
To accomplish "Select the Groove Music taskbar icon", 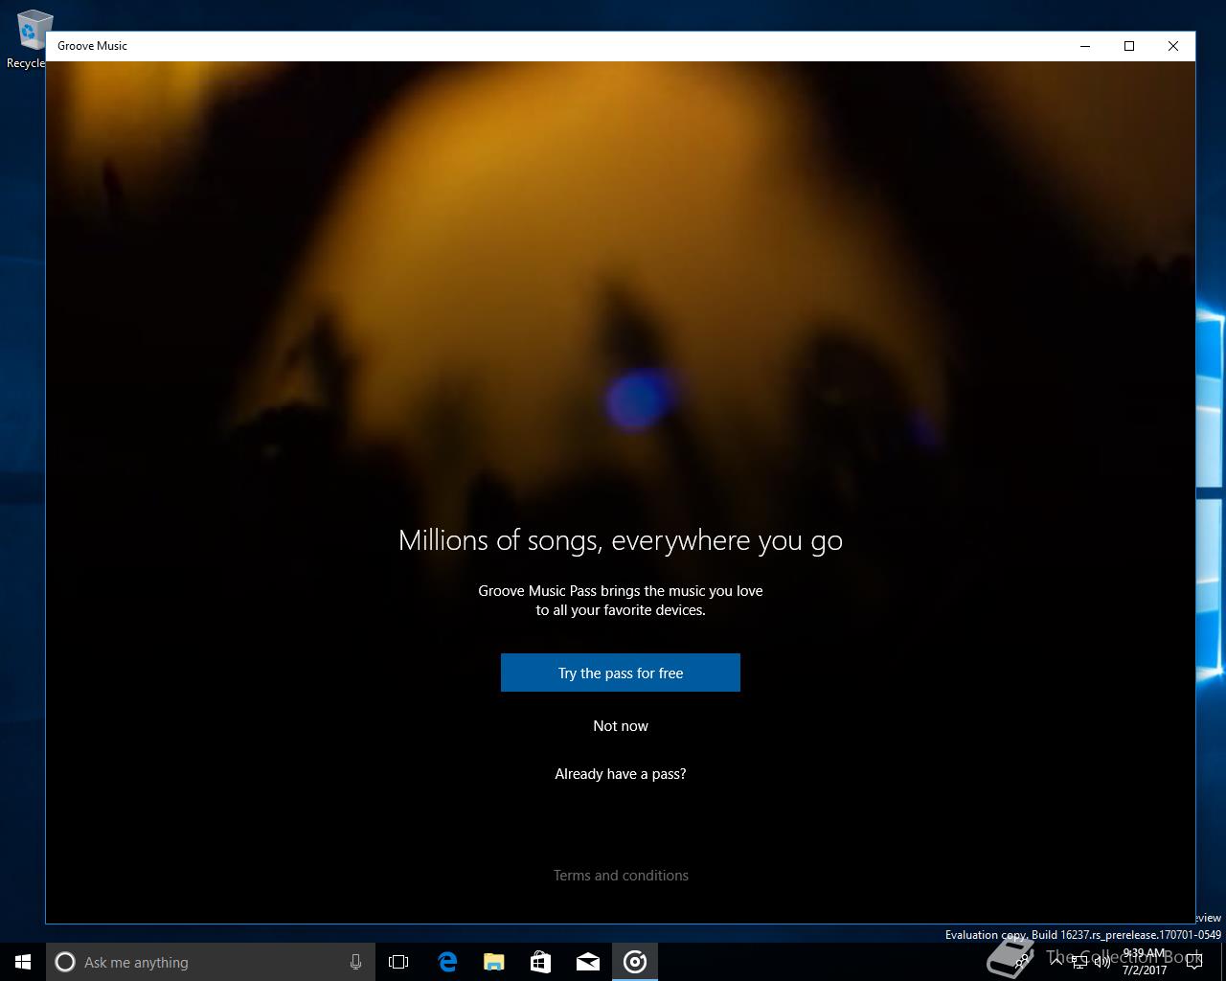I will (x=634, y=962).
